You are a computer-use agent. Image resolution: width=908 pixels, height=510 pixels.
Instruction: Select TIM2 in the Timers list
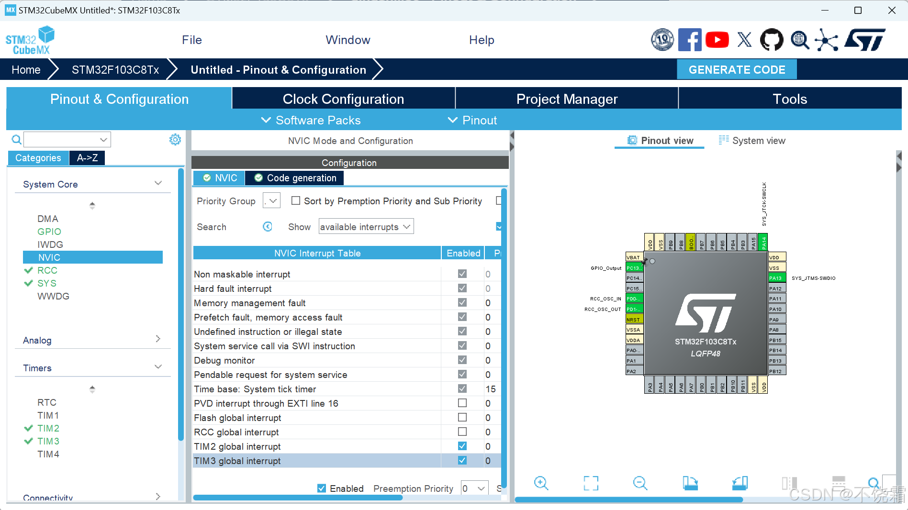(48, 428)
